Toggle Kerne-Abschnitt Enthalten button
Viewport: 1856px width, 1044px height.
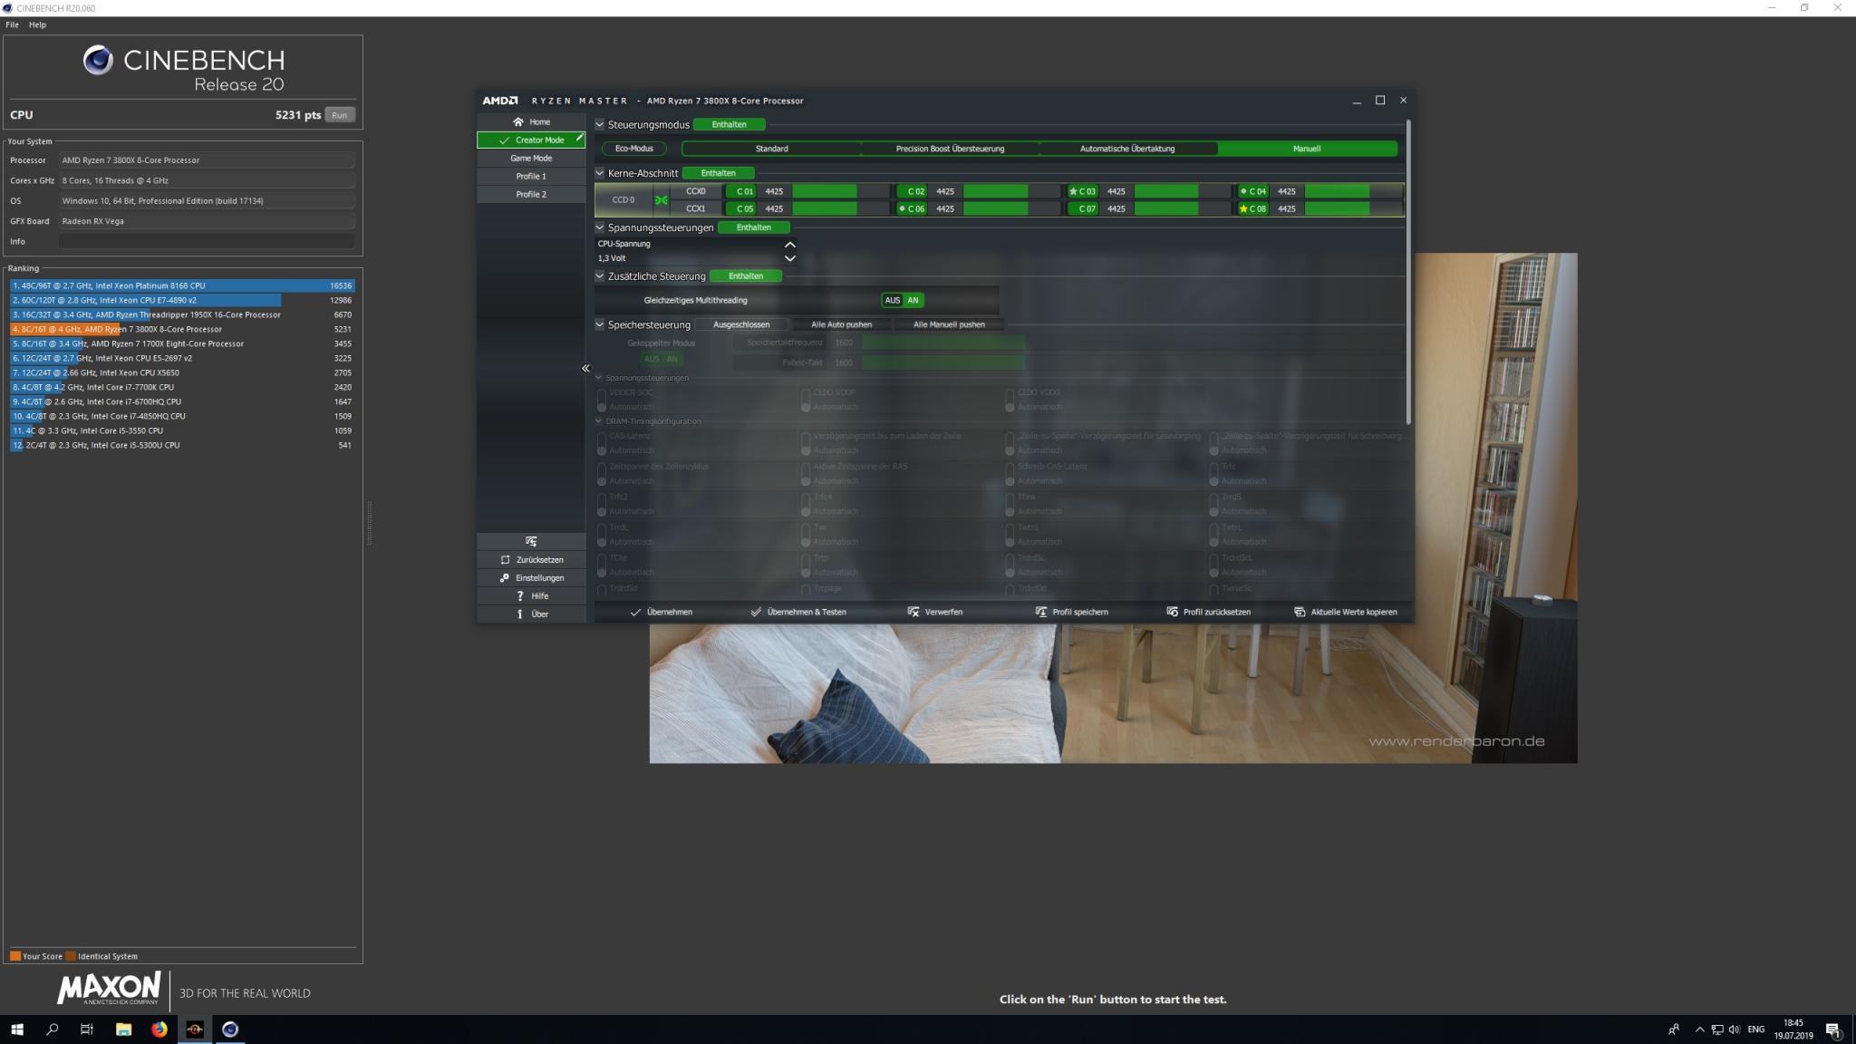[719, 173]
